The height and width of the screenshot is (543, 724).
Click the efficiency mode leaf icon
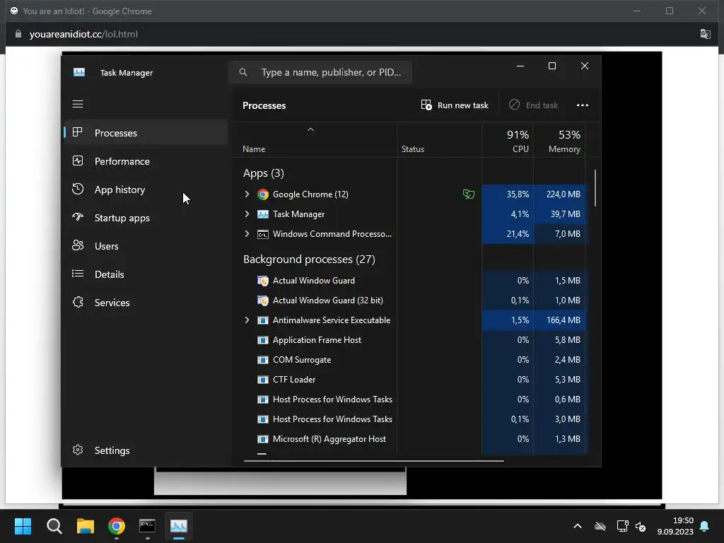(x=468, y=194)
